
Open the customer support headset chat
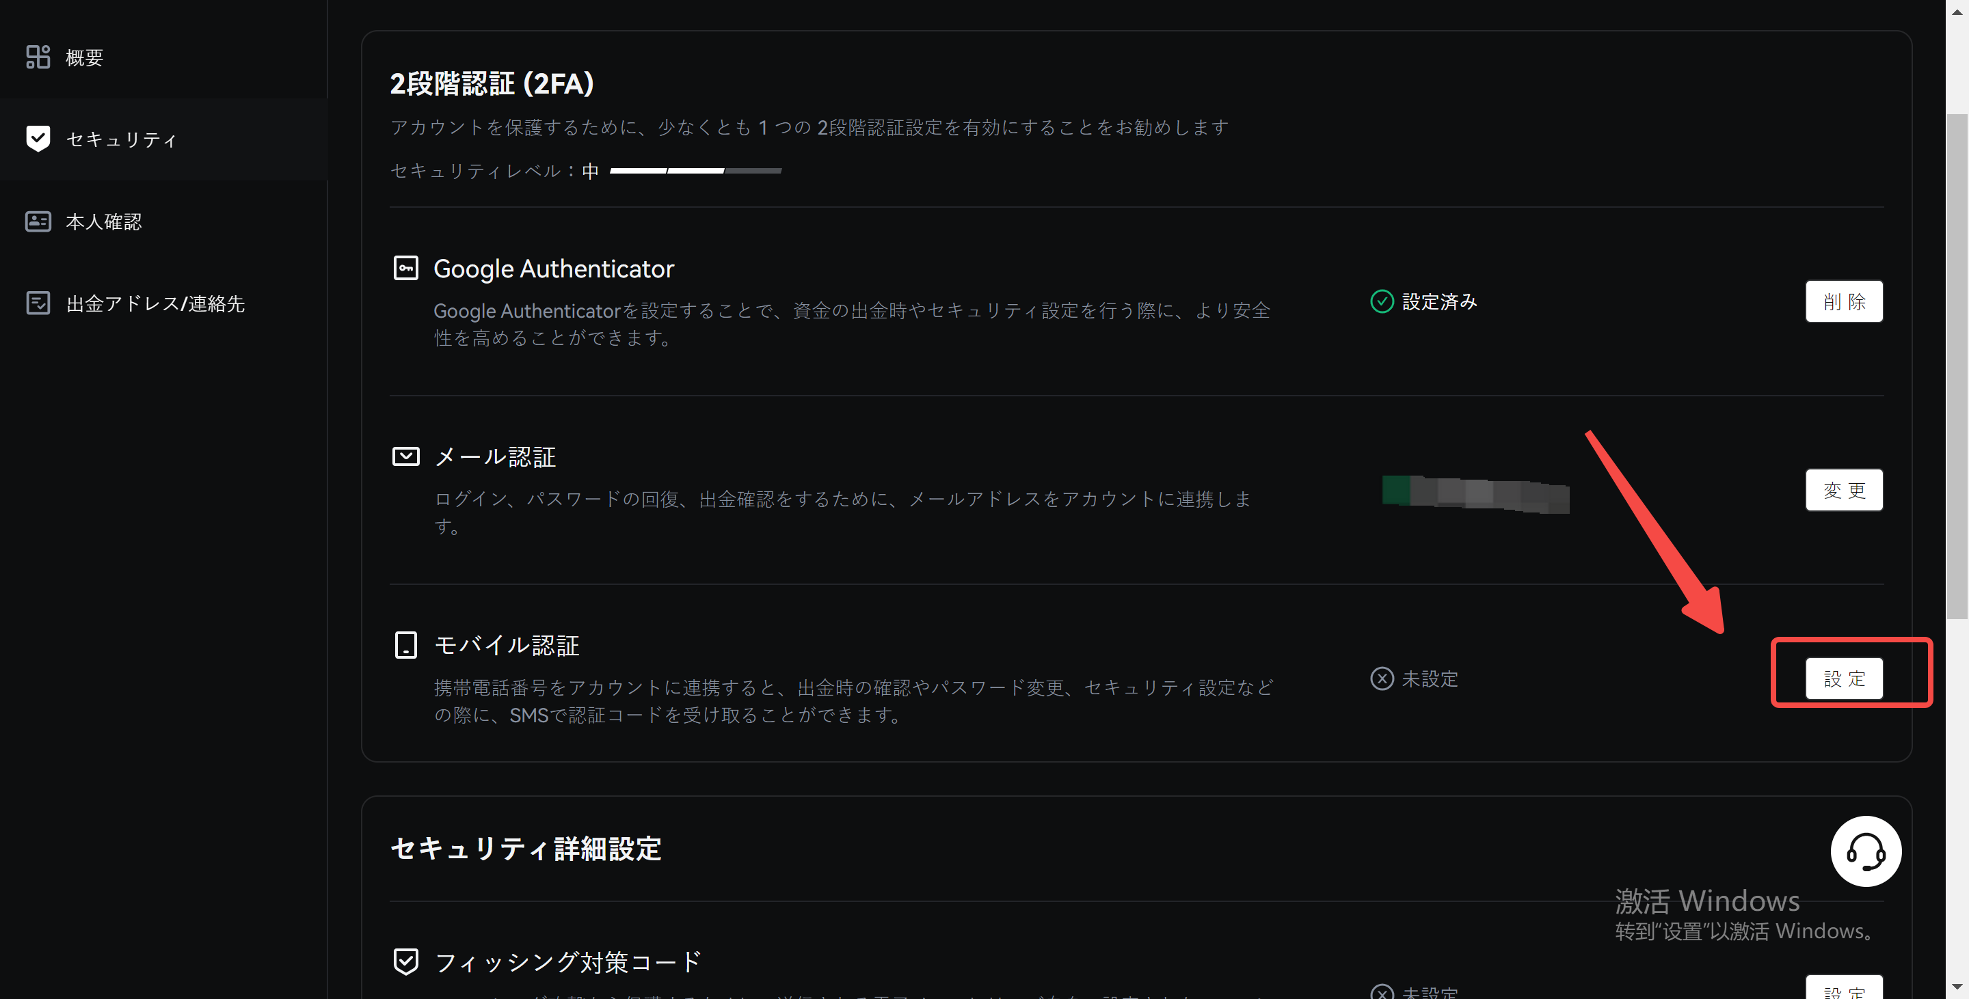tap(1865, 851)
